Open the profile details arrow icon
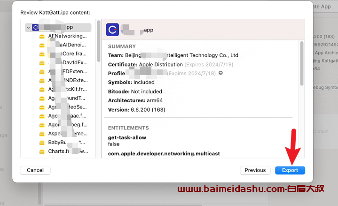 coord(220,73)
